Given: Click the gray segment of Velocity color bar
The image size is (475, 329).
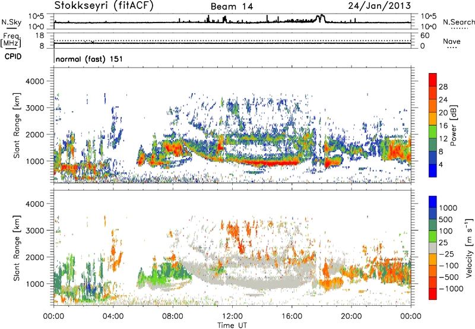Looking at the screenshot, I should pos(433,248).
